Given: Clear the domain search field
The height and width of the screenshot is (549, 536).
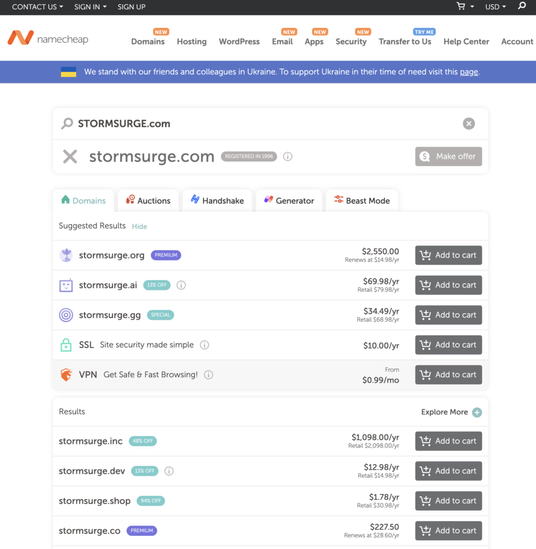Looking at the screenshot, I should [469, 124].
